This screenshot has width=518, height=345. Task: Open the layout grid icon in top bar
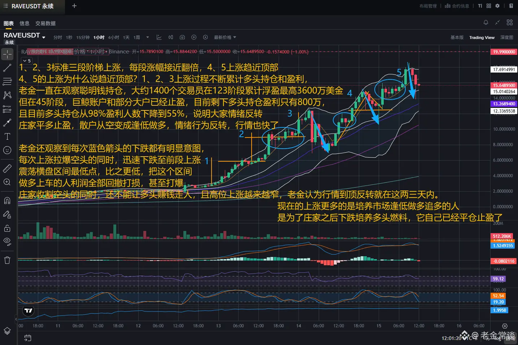(489, 6)
